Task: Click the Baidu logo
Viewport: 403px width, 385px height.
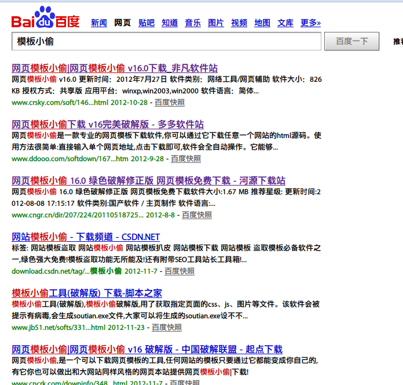Action: 46,17
